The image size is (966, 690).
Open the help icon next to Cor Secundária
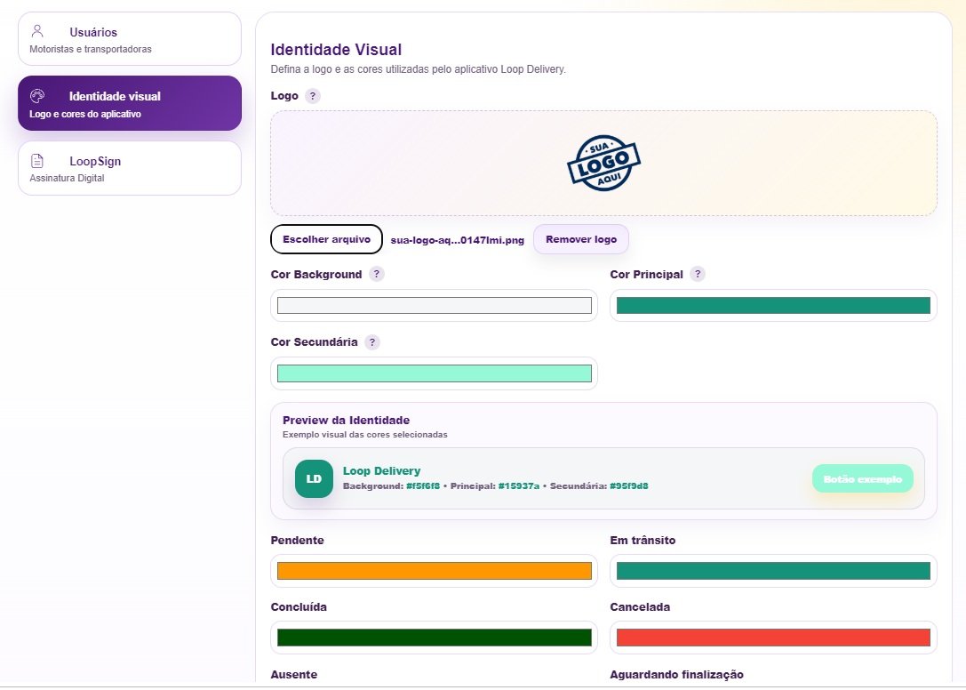372,342
